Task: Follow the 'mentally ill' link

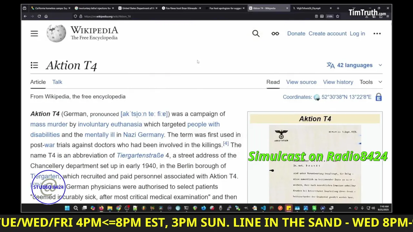Action: click(100, 134)
